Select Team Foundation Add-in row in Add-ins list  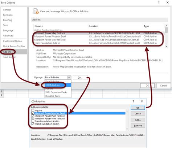(99, 43)
